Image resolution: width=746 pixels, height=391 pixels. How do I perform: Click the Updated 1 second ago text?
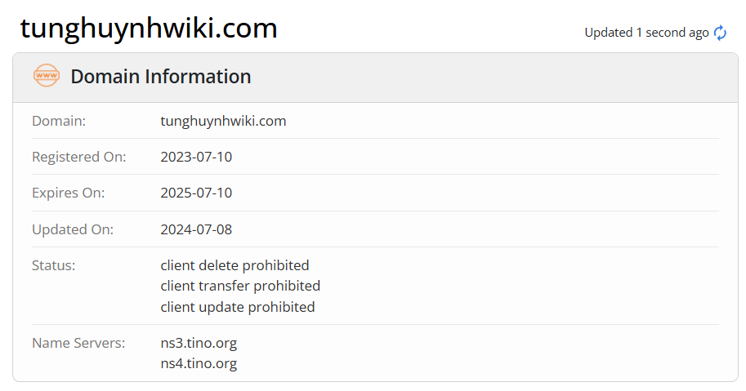point(646,33)
